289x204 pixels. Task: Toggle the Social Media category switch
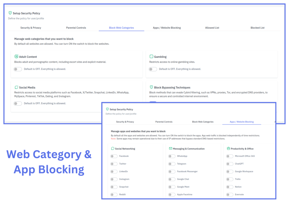[18, 103]
